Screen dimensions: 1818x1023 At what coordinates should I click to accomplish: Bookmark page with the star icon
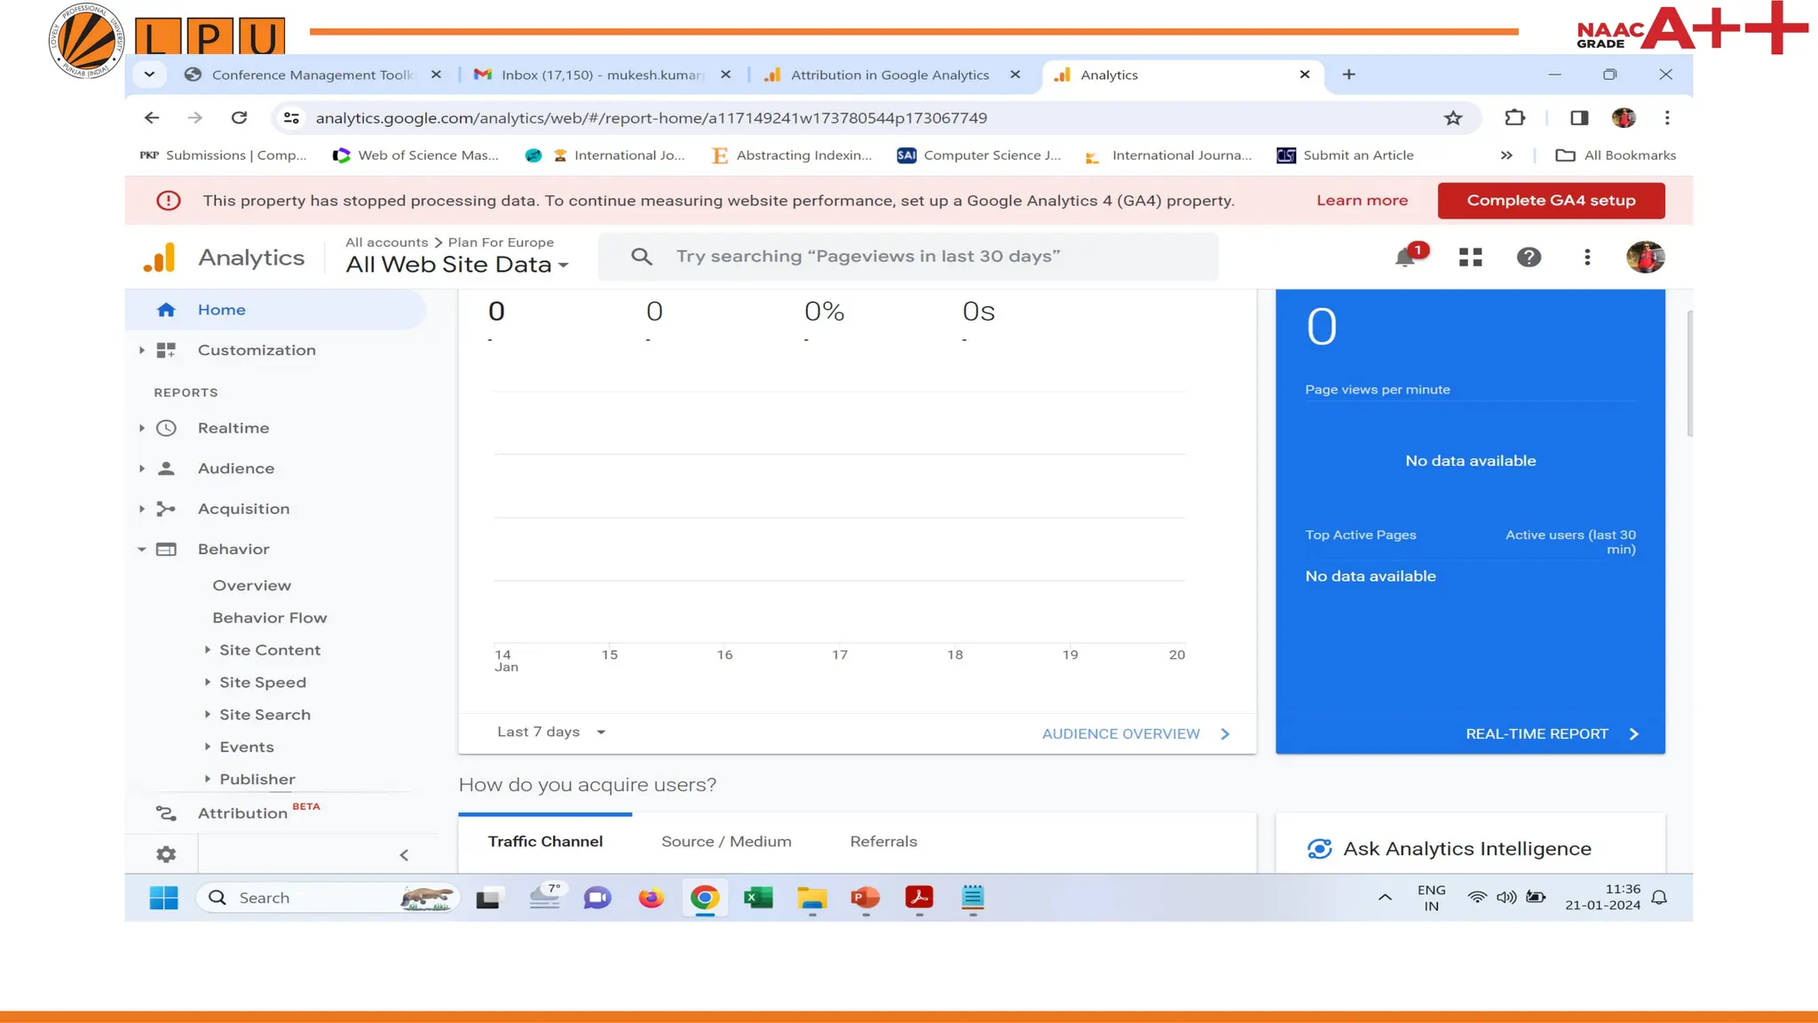click(x=1452, y=118)
